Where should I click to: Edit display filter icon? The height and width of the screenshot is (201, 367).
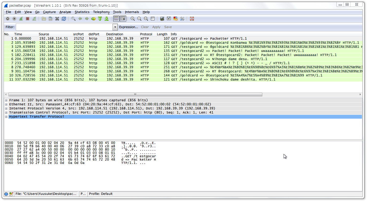coord(169,19)
